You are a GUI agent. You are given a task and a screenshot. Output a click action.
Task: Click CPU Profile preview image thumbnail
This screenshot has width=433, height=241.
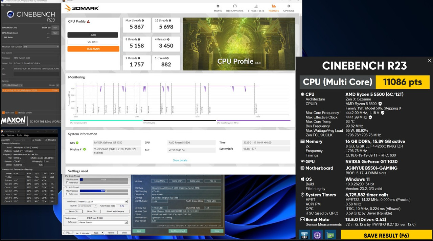coord(239,44)
